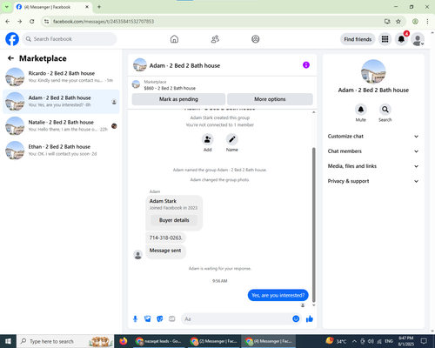Switch to the Messenger | Facebook browser tab
The width and height of the screenshot is (435, 348).
tap(53, 7)
